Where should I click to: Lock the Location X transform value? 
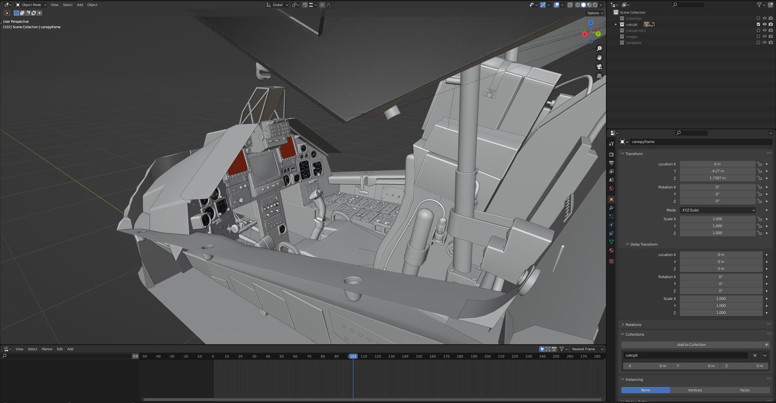(759, 164)
